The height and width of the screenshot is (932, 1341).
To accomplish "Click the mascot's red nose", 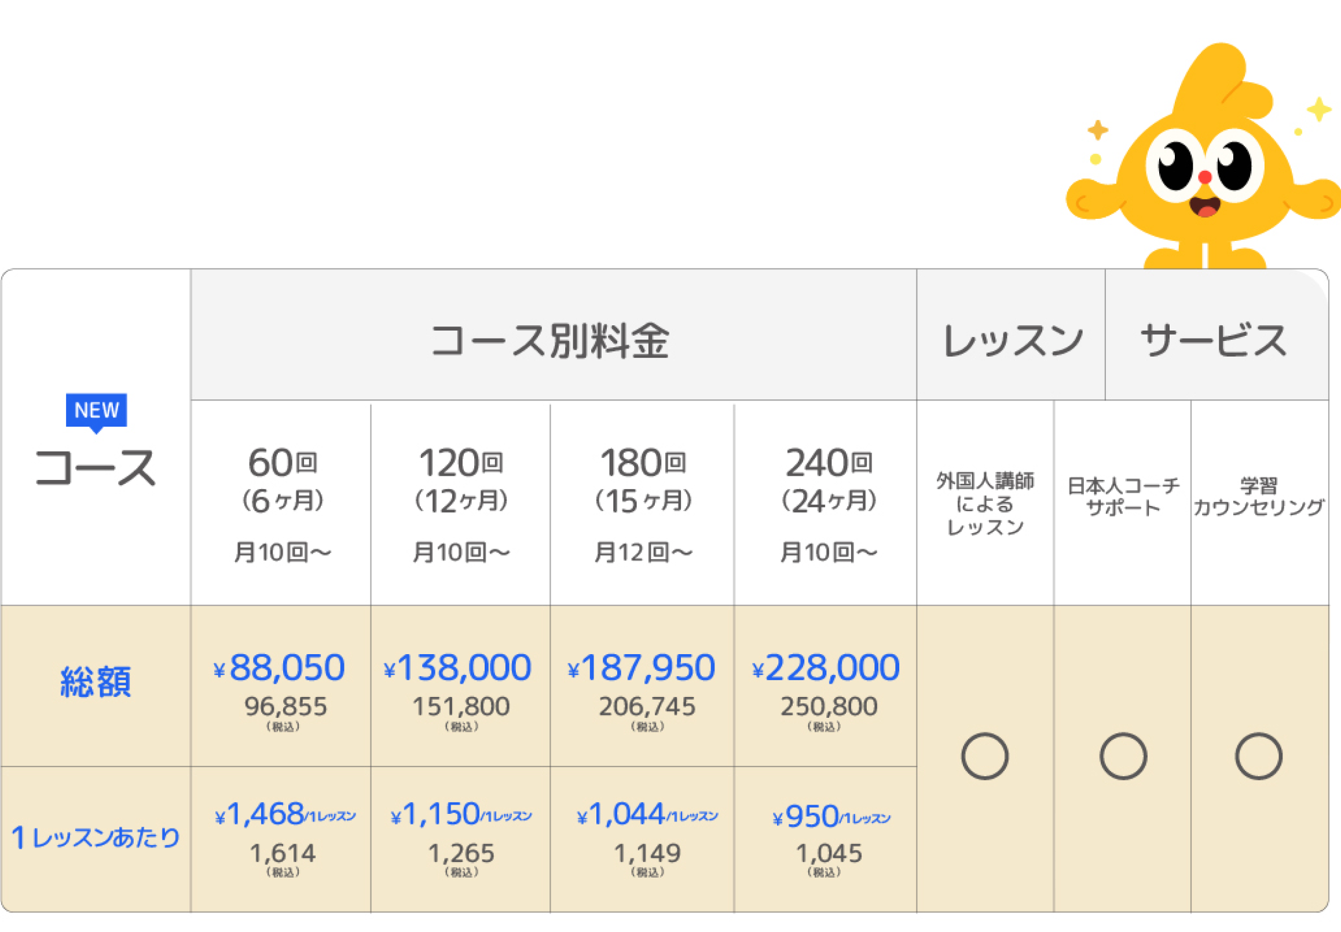I will 1205,177.
